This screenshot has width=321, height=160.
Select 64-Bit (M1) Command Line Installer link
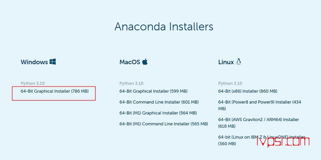click(164, 124)
